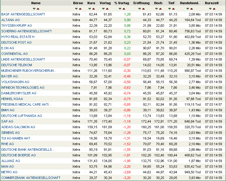Open the BASF AKTIENGESELLSCHAFT stock link
The height and width of the screenshot is (181, 226).
(x=23, y=14)
